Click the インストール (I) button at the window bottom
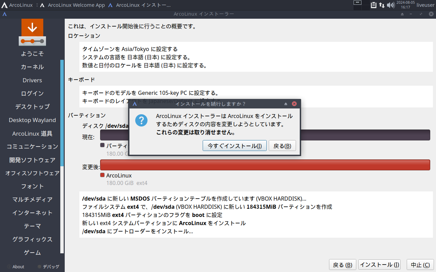This screenshot has height=272, width=436. pyautogui.click(x=379, y=265)
